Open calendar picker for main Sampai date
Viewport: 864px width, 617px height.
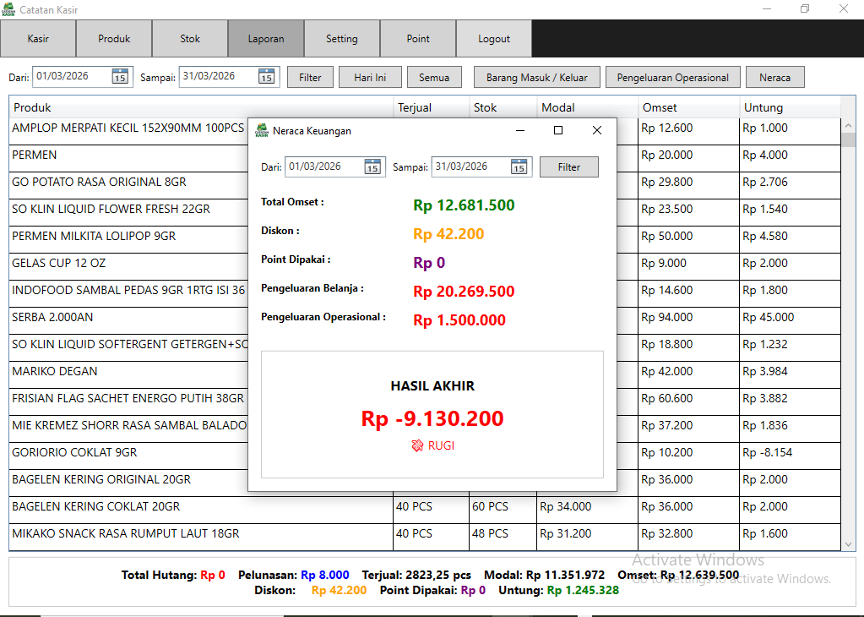click(x=266, y=77)
